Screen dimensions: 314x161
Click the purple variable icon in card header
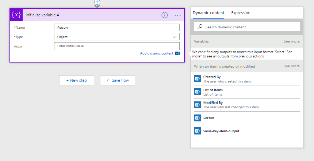[x=16, y=15]
